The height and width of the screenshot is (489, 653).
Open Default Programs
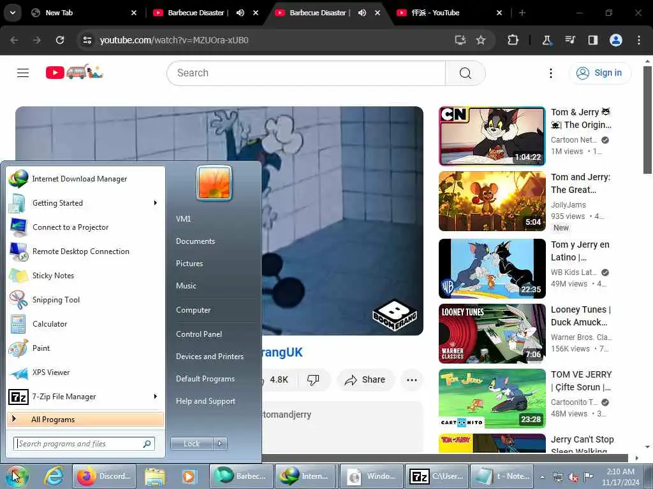coord(205,379)
